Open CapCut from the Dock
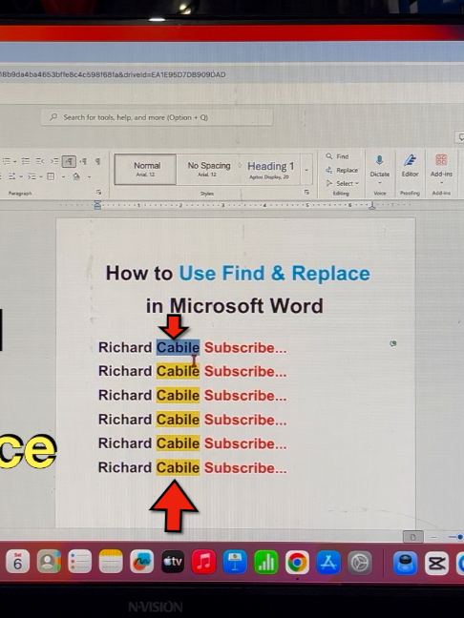 click(436, 563)
